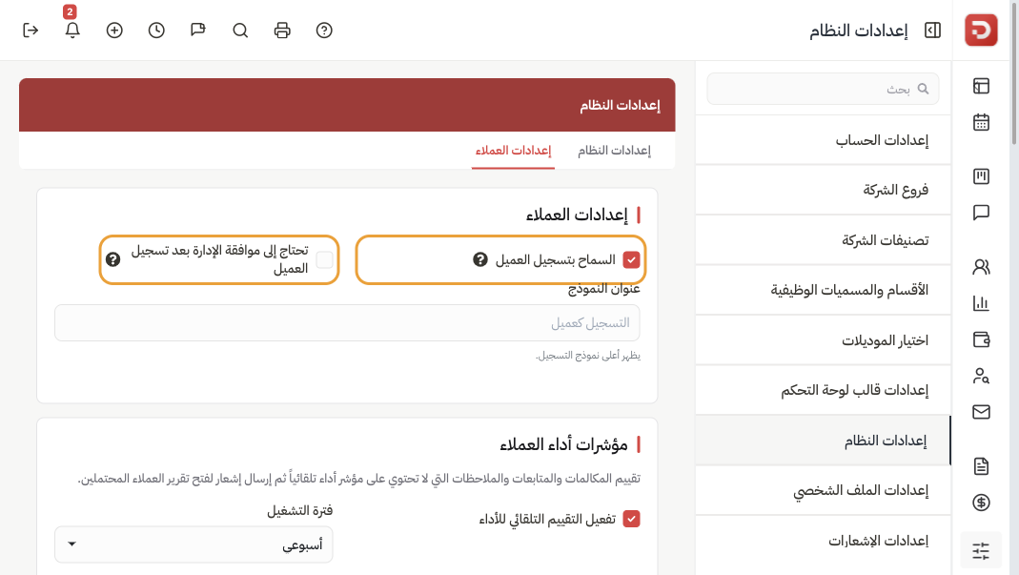Click the plus circle add icon
This screenshot has height=575, width=1019.
[114, 31]
